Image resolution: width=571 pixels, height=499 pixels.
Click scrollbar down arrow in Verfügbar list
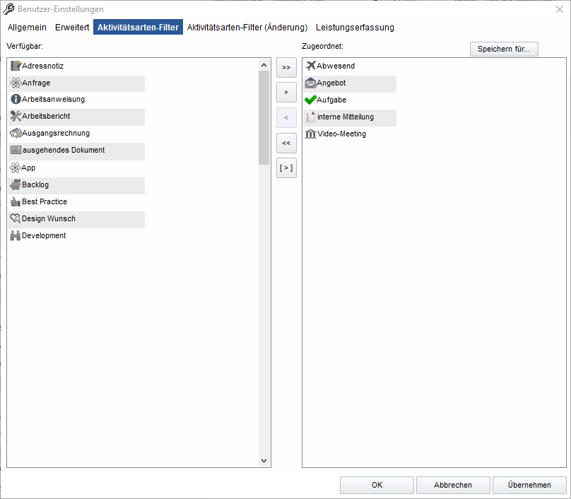[x=264, y=461]
